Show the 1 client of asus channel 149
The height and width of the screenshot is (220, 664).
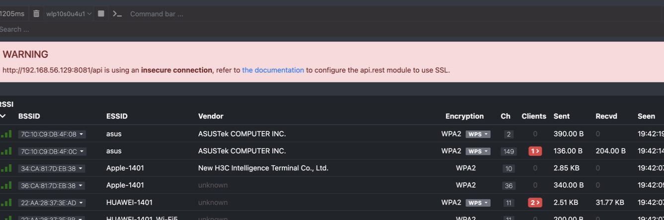[x=535, y=151]
